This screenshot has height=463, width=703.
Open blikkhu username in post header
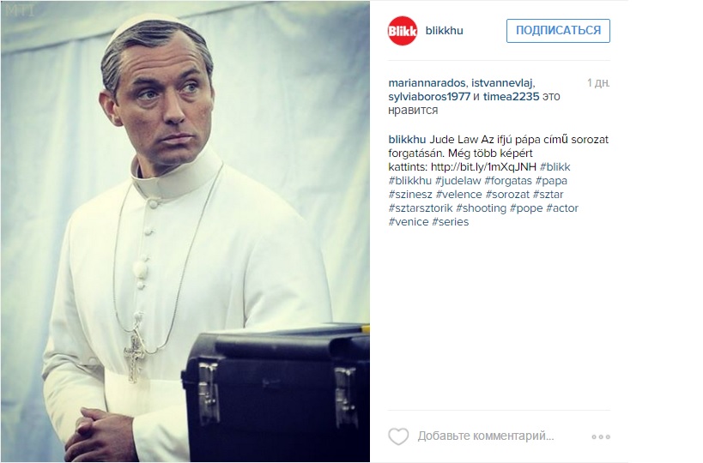444,31
